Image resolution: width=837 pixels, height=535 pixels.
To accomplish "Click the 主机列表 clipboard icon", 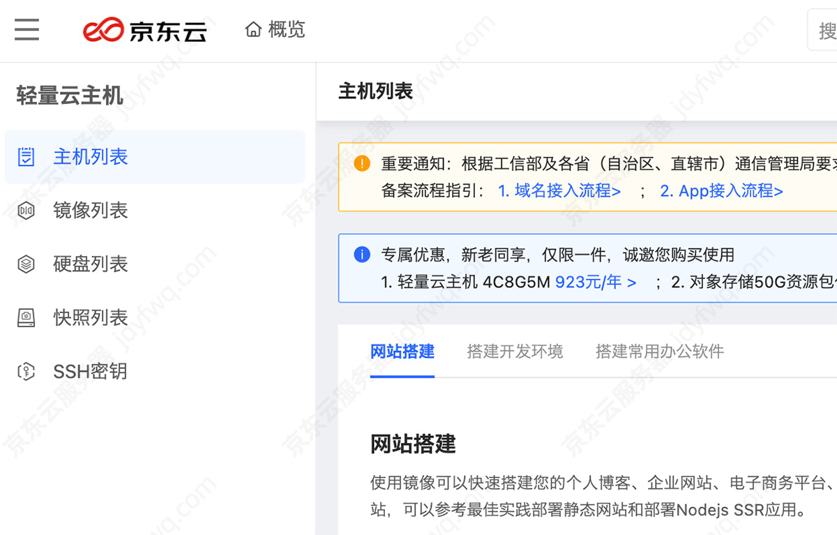I will 26,157.
